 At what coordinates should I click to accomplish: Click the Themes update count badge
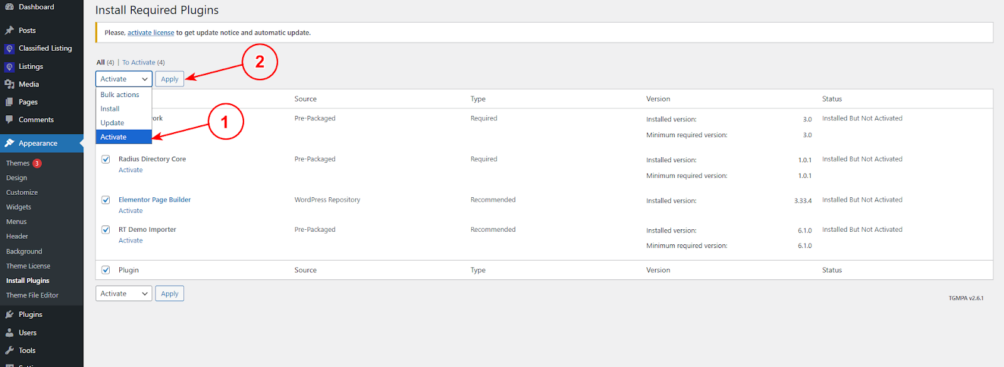[x=37, y=163]
